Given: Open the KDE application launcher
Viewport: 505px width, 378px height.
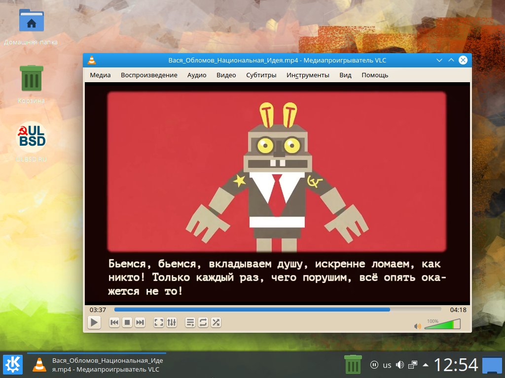Looking at the screenshot, I should click(12, 365).
